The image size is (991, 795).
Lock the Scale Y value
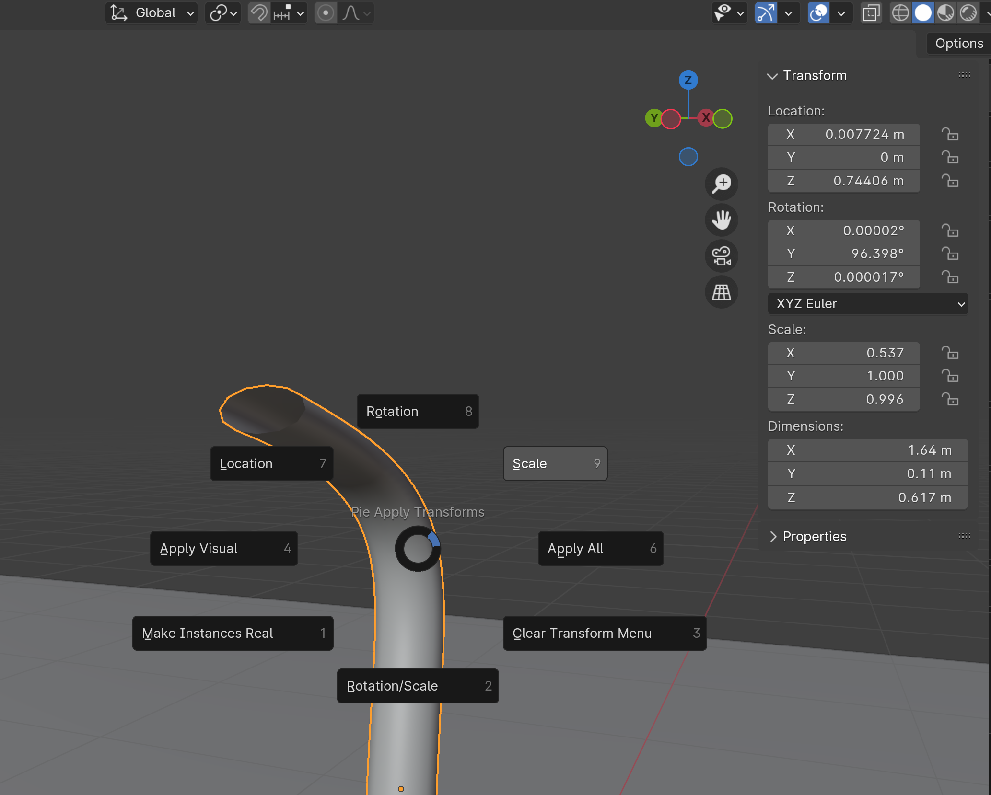tap(950, 376)
